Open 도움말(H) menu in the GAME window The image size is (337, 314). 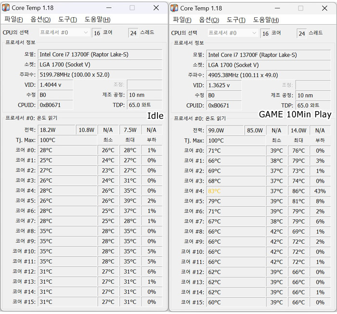tap(266, 20)
